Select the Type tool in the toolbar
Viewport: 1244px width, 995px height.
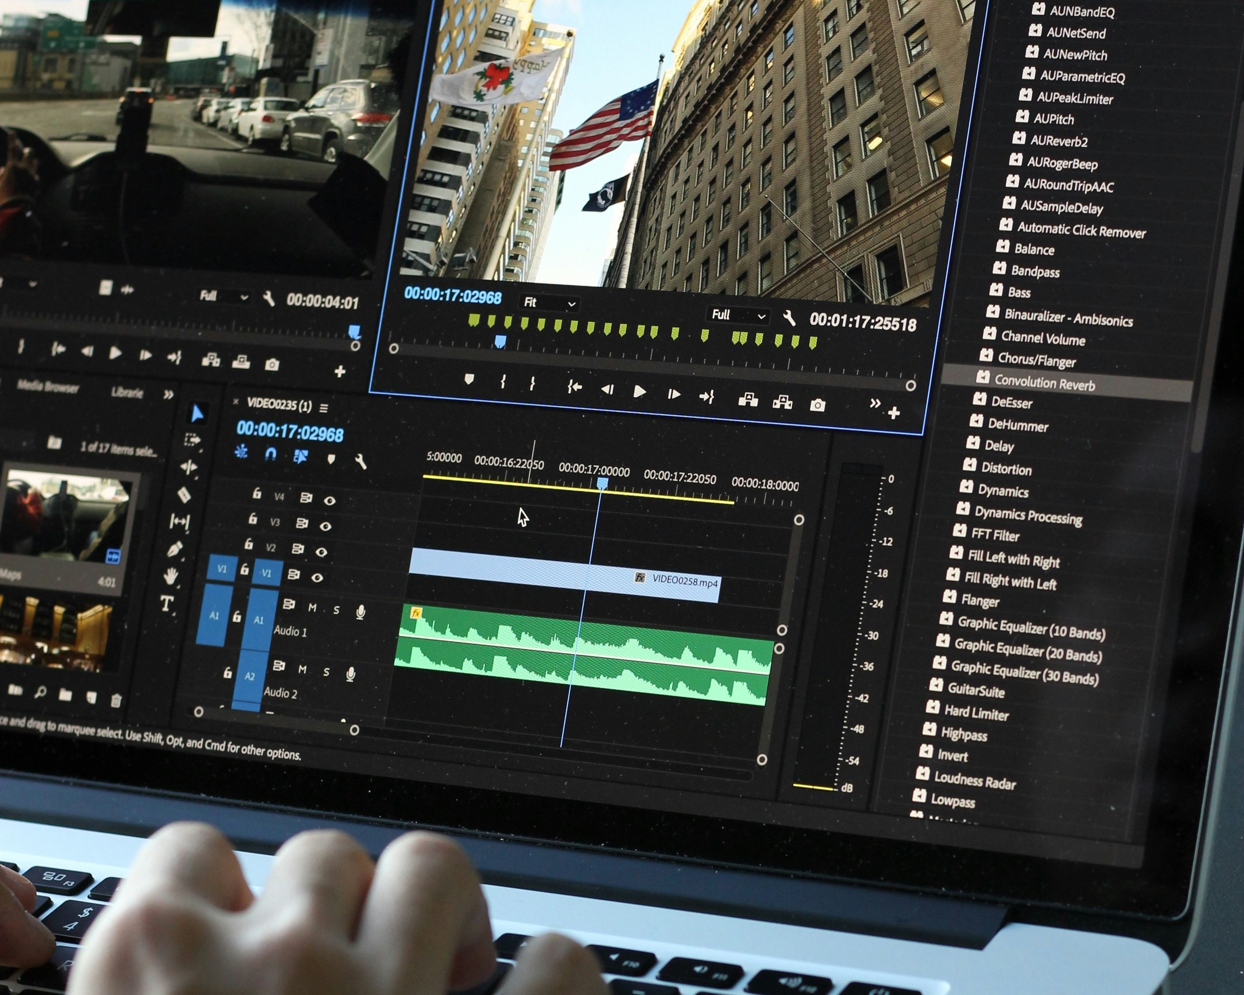click(x=167, y=604)
